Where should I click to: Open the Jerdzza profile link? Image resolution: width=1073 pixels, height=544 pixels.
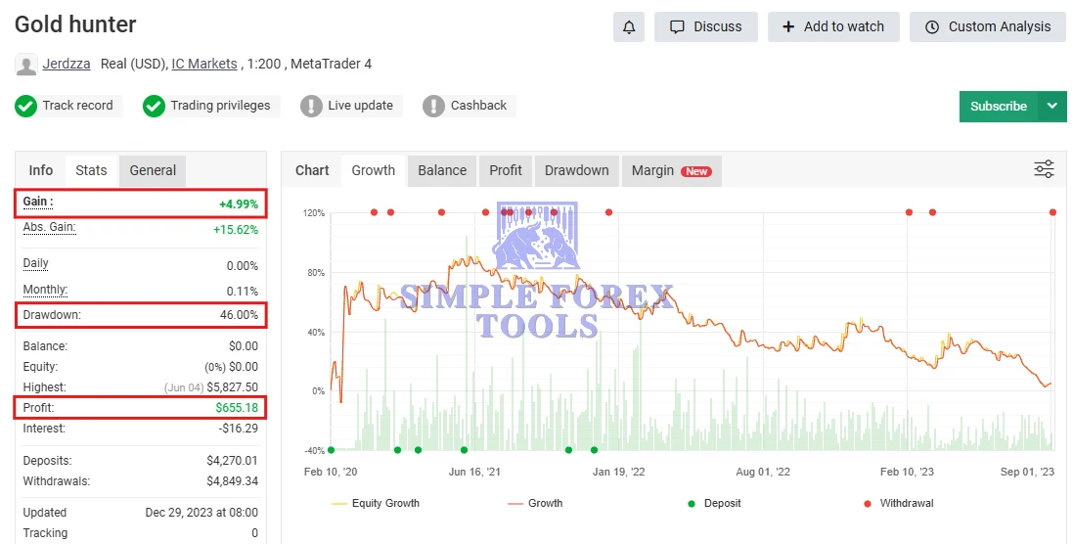[67, 64]
